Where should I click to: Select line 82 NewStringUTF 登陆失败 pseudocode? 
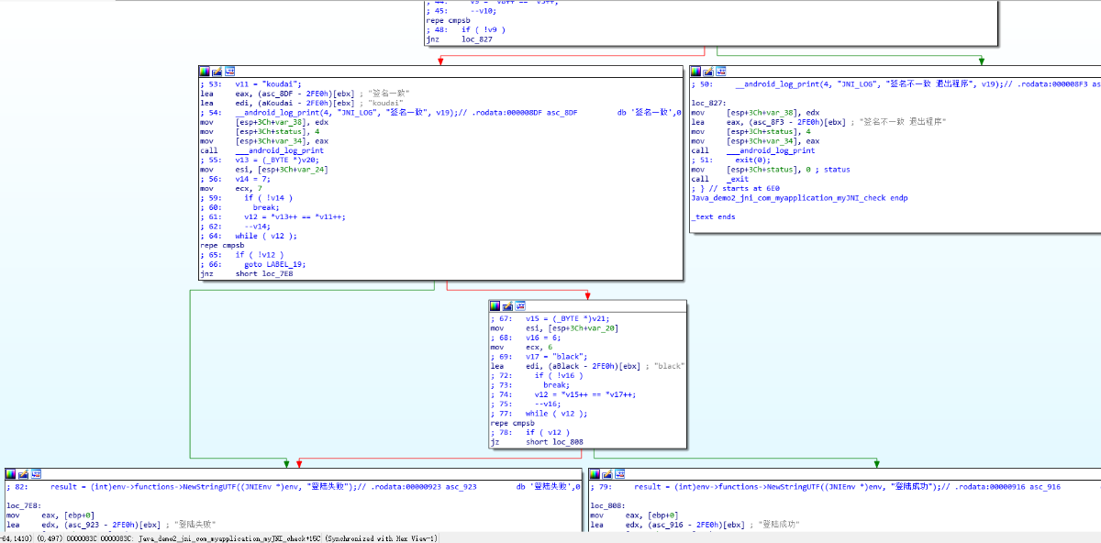[294, 487]
